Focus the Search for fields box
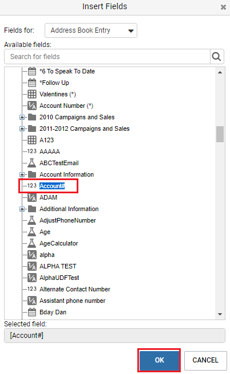The image size is (230, 374). tap(107, 57)
